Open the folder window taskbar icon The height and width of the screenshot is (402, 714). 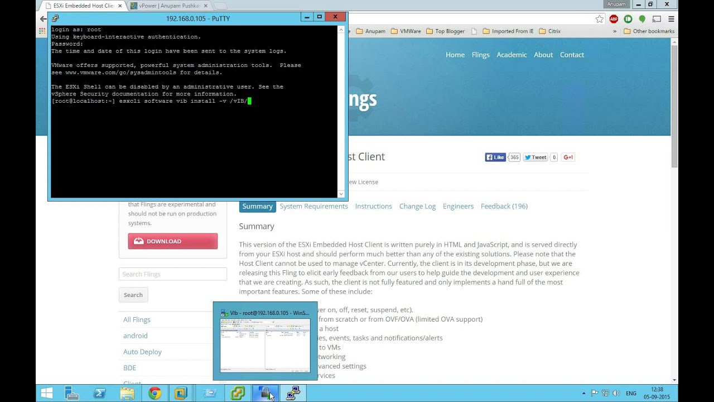click(210, 394)
